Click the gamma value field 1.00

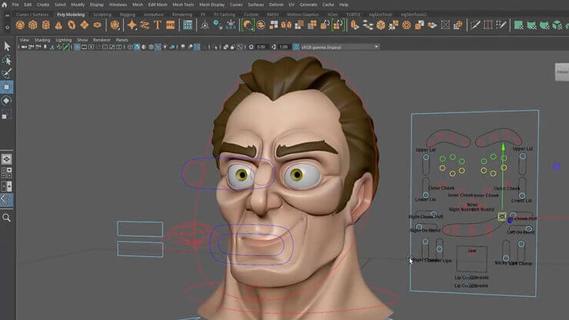coord(284,47)
